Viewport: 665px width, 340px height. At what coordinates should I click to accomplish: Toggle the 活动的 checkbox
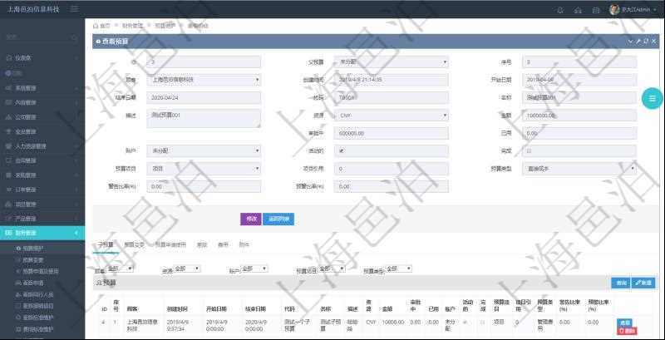click(341, 150)
